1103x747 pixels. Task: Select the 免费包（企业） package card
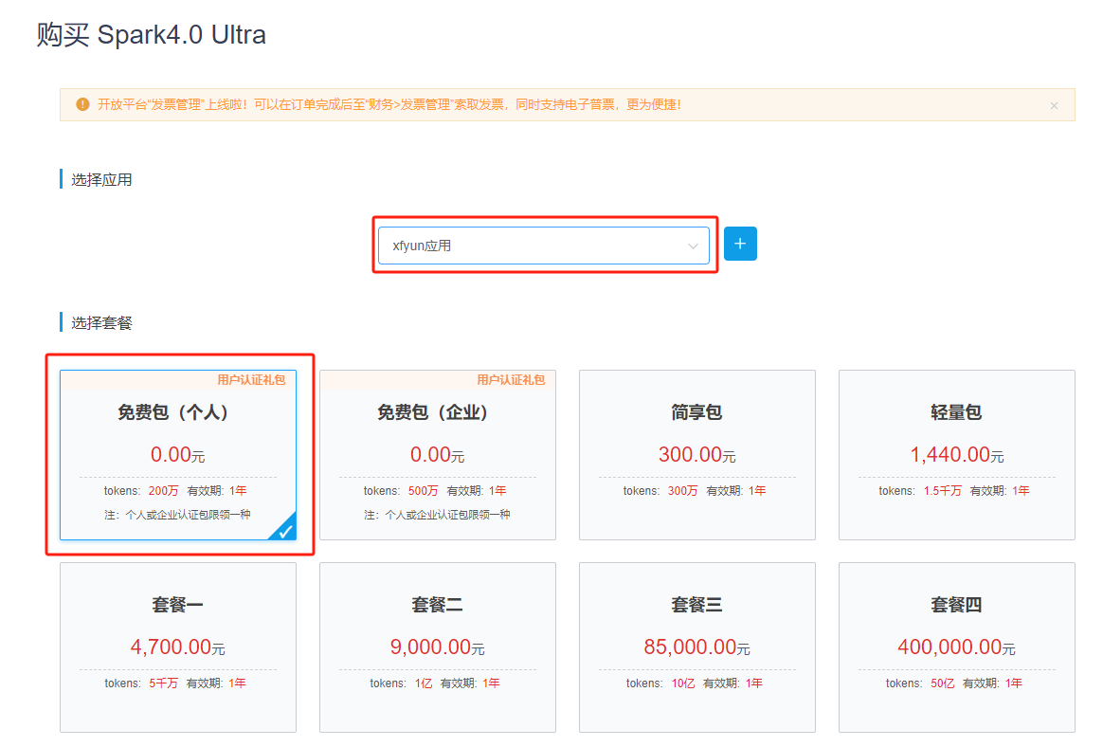[438, 455]
